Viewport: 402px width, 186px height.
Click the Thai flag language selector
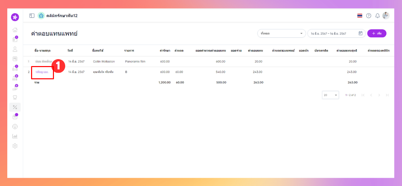360,16
